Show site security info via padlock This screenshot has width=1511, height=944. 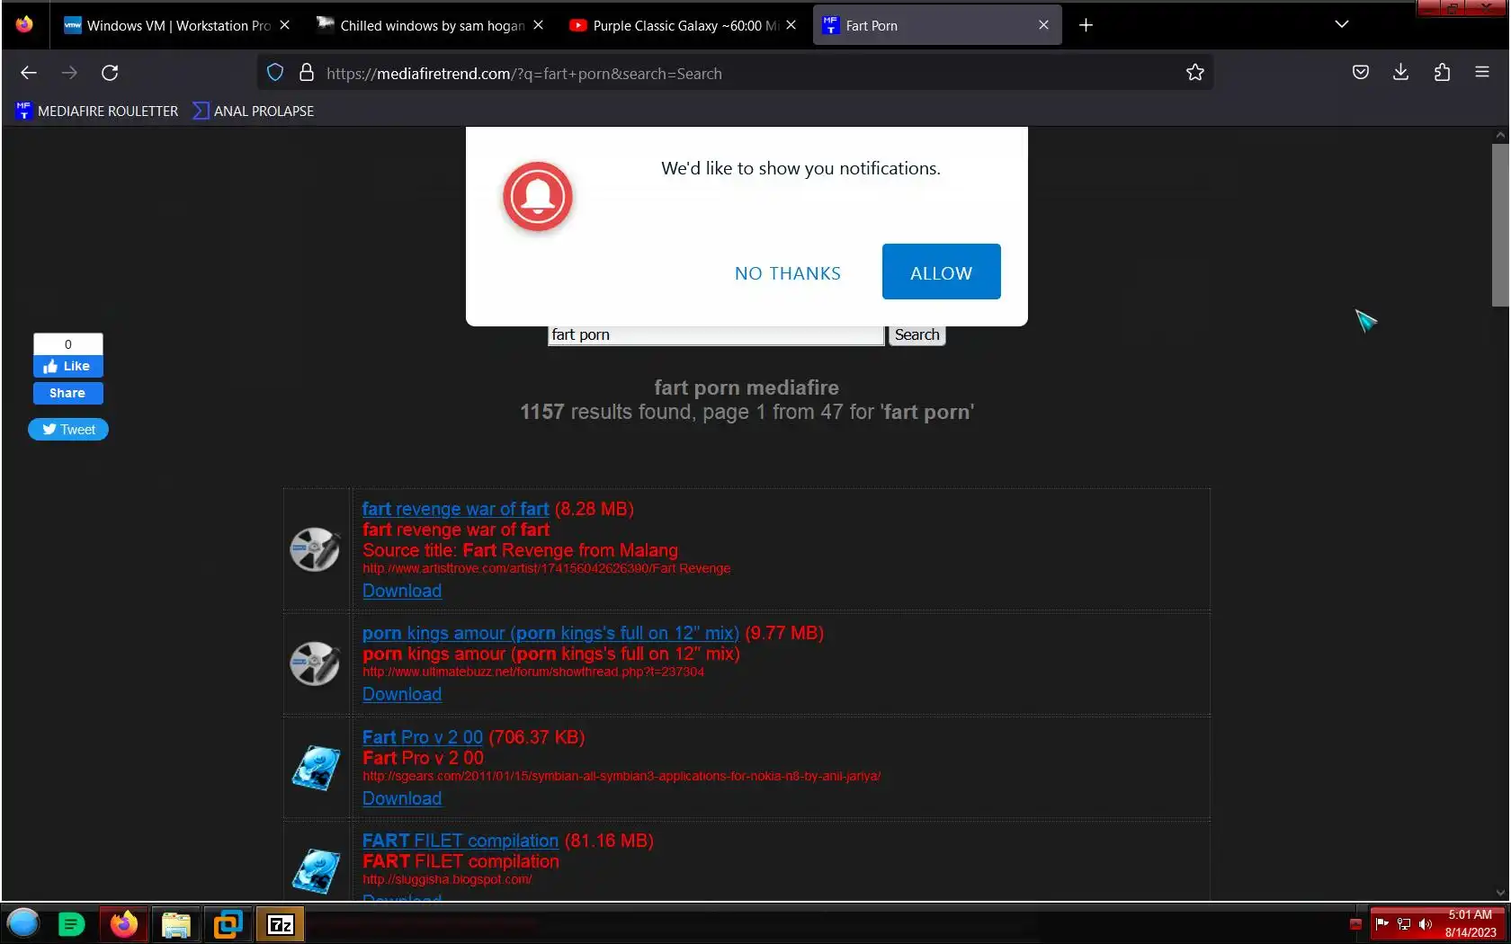[307, 73]
